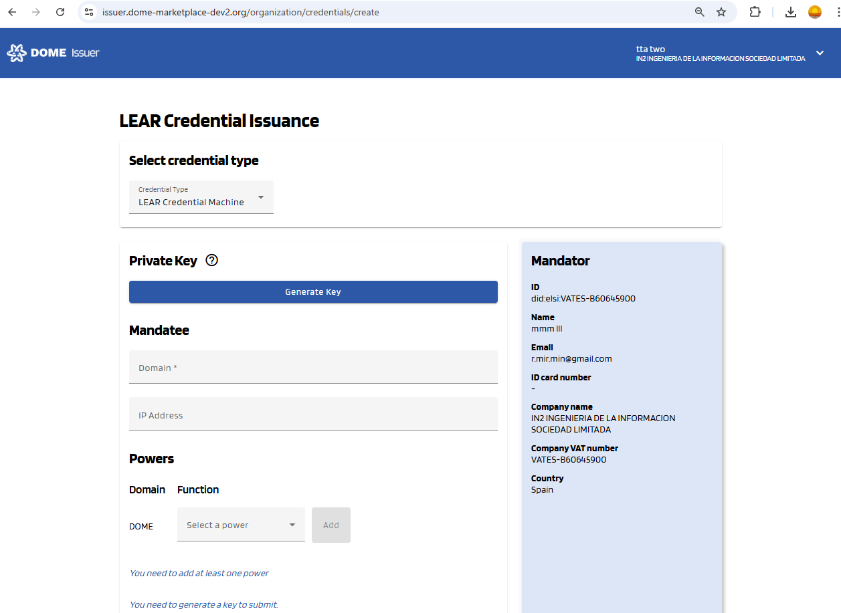Image resolution: width=841 pixels, height=613 pixels.
Task: Click the browser back arrow
Action: point(12,12)
